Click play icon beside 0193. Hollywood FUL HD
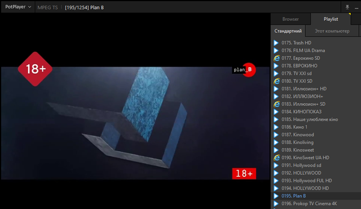Screen dimensions: 361x209 pos(276,181)
